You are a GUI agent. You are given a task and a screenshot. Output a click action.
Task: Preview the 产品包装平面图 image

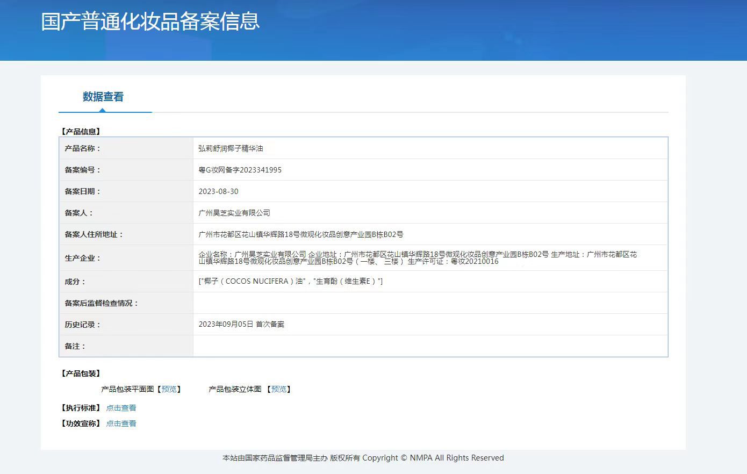coord(169,389)
